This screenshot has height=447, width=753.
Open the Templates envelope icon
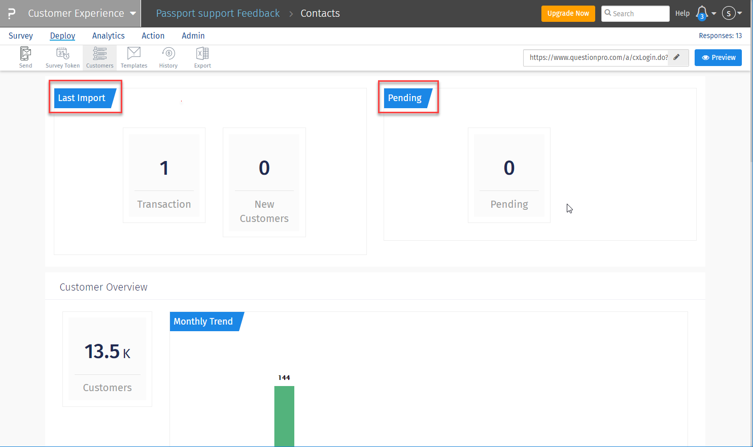click(134, 53)
